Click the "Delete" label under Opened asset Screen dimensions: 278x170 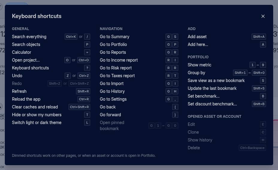[x=194, y=148]
